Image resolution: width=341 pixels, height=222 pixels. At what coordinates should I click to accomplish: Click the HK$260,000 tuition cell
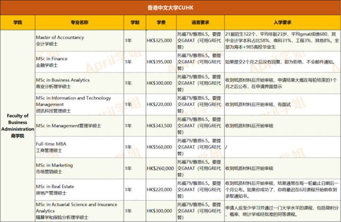tap(161, 169)
